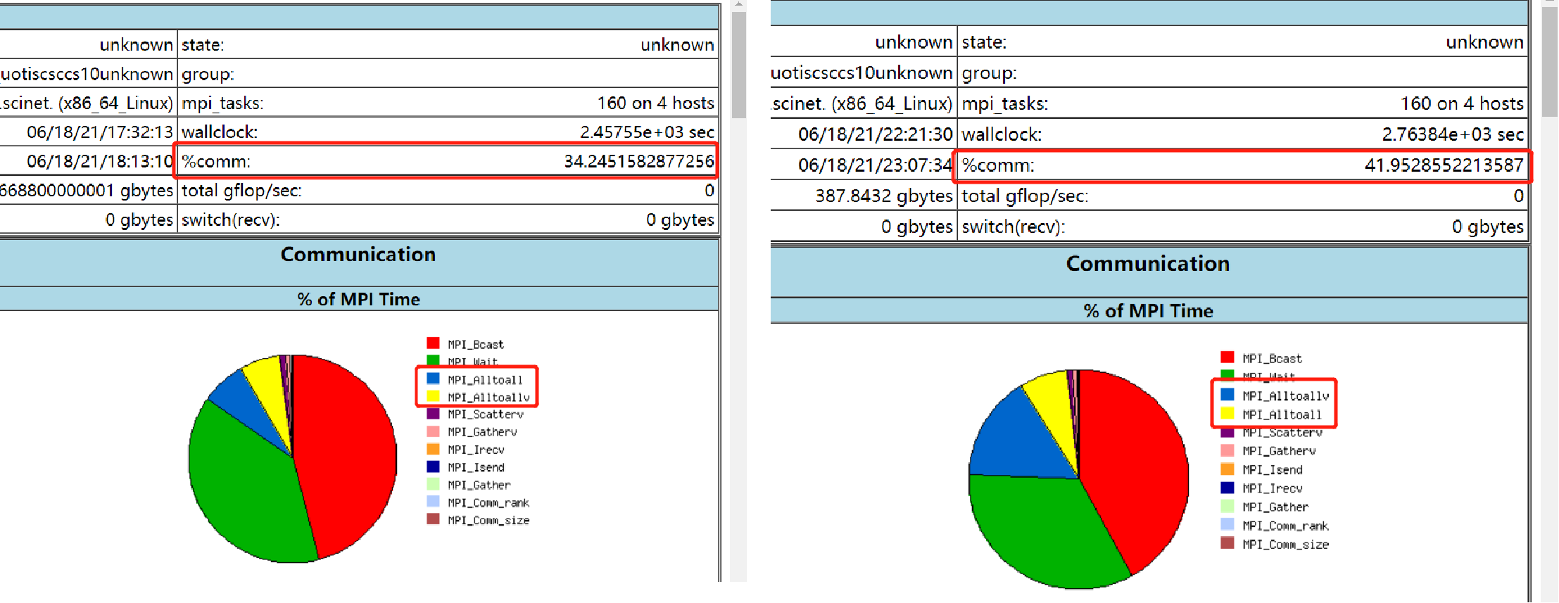Click left report's Communication section header

[x=358, y=255]
